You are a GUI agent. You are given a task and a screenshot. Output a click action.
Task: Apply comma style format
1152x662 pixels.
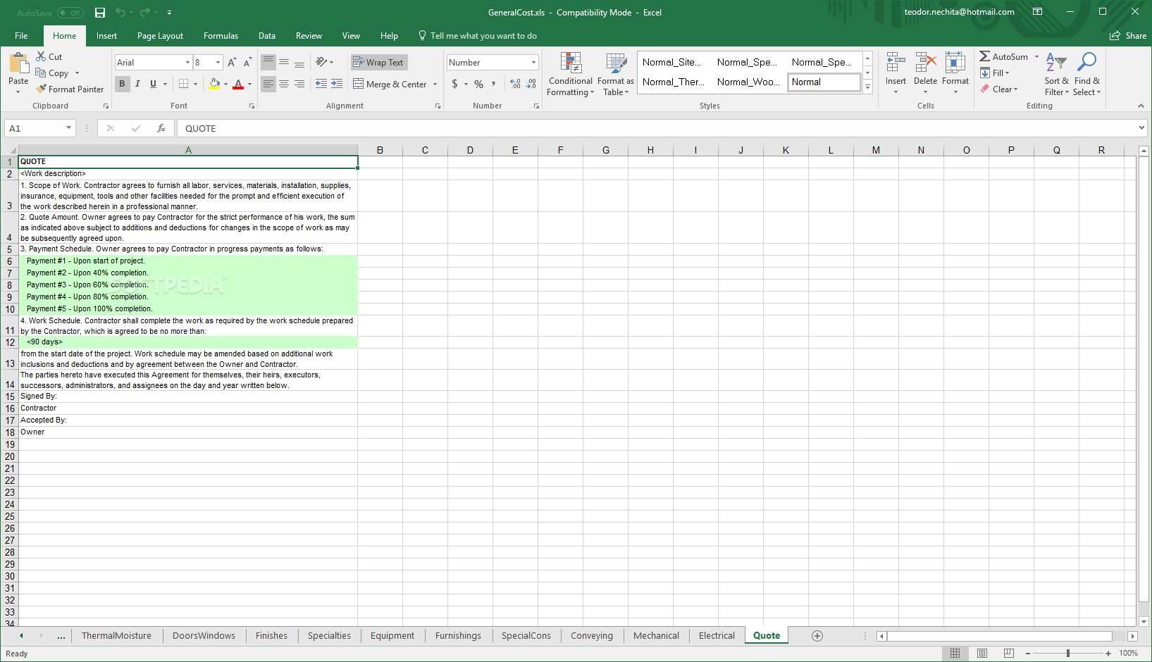494,84
